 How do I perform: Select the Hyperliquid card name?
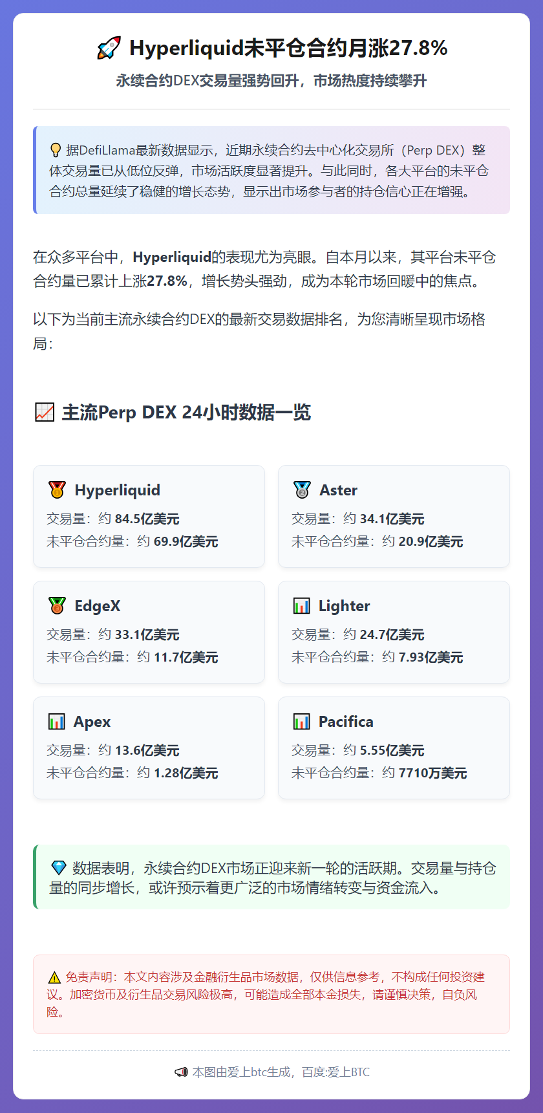pyautogui.click(x=118, y=490)
